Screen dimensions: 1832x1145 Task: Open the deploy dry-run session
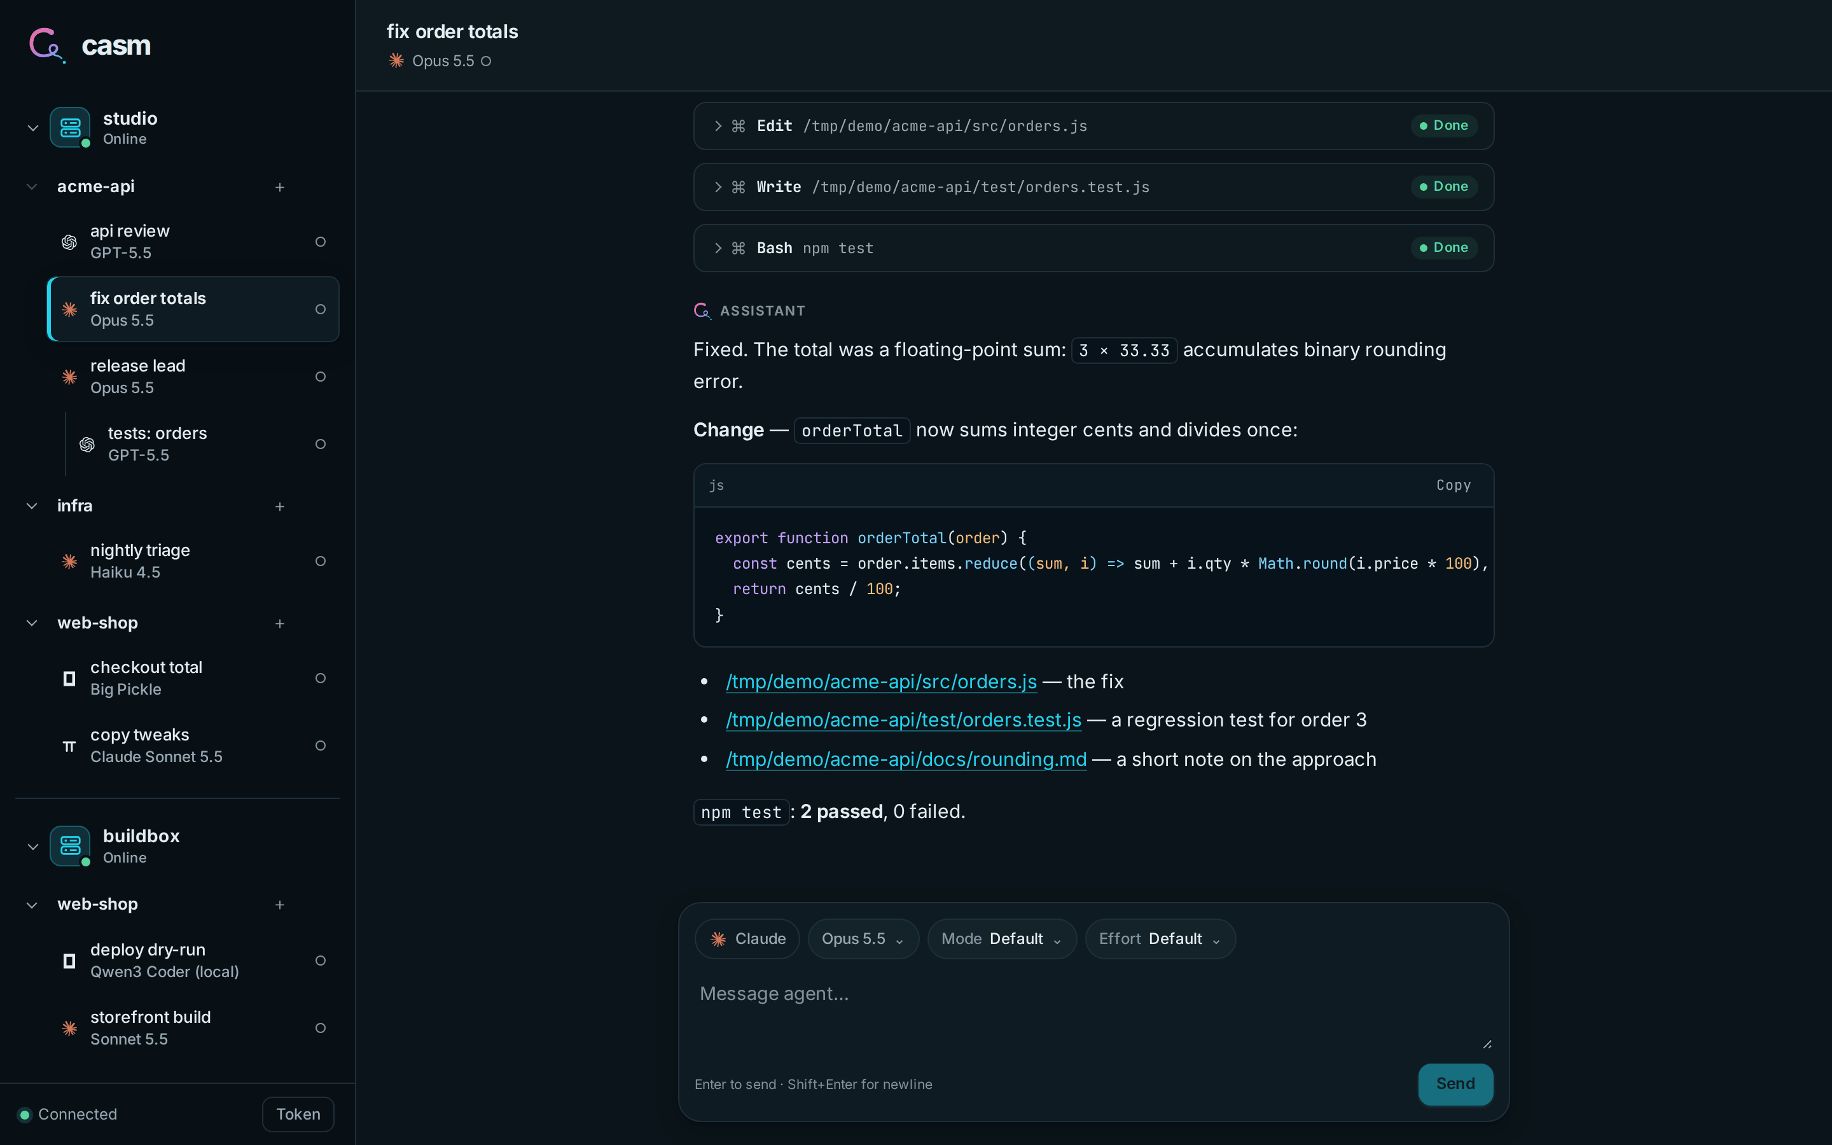[x=193, y=961]
